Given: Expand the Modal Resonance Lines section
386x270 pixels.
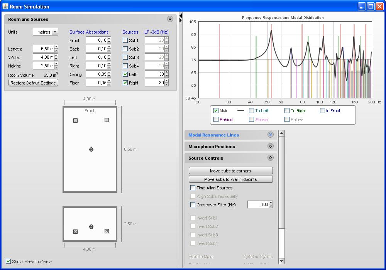Looking at the screenshot, I should point(270,135).
